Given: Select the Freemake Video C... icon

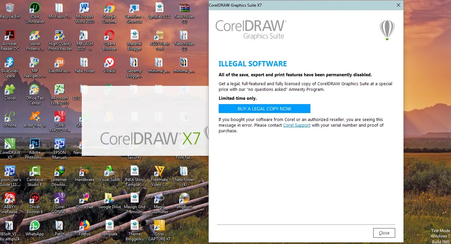Looking at the screenshot, I should (160, 176).
